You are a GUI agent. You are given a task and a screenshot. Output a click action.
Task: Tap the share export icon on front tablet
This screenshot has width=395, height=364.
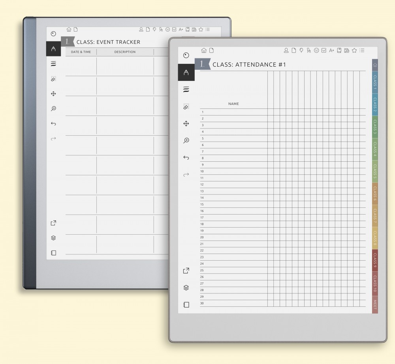coord(186,271)
